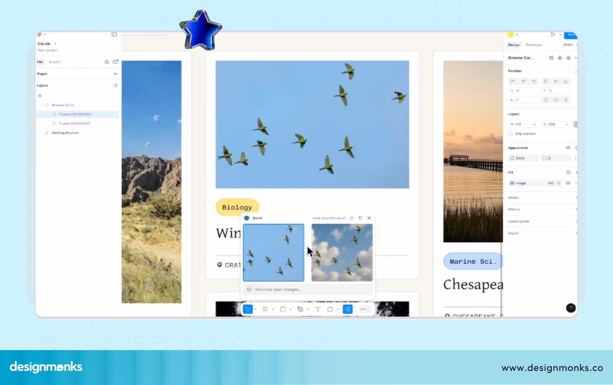This screenshot has height=385, width=613.
Task: Select the Comment tool in toolbar
Action: 330,309
